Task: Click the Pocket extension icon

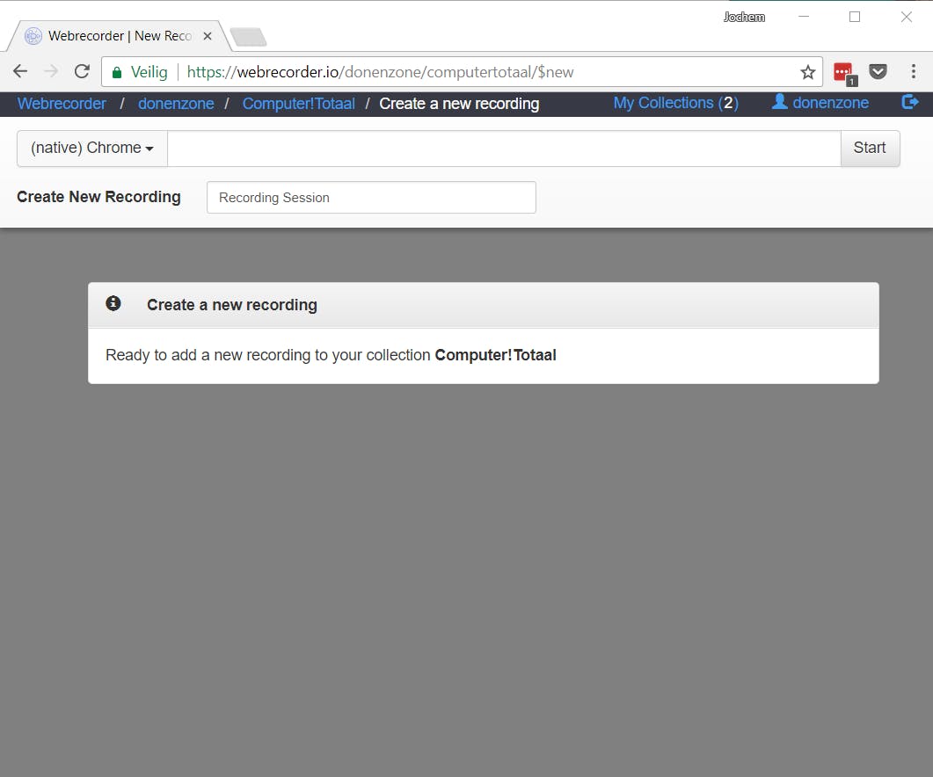Action: (878, 72)
